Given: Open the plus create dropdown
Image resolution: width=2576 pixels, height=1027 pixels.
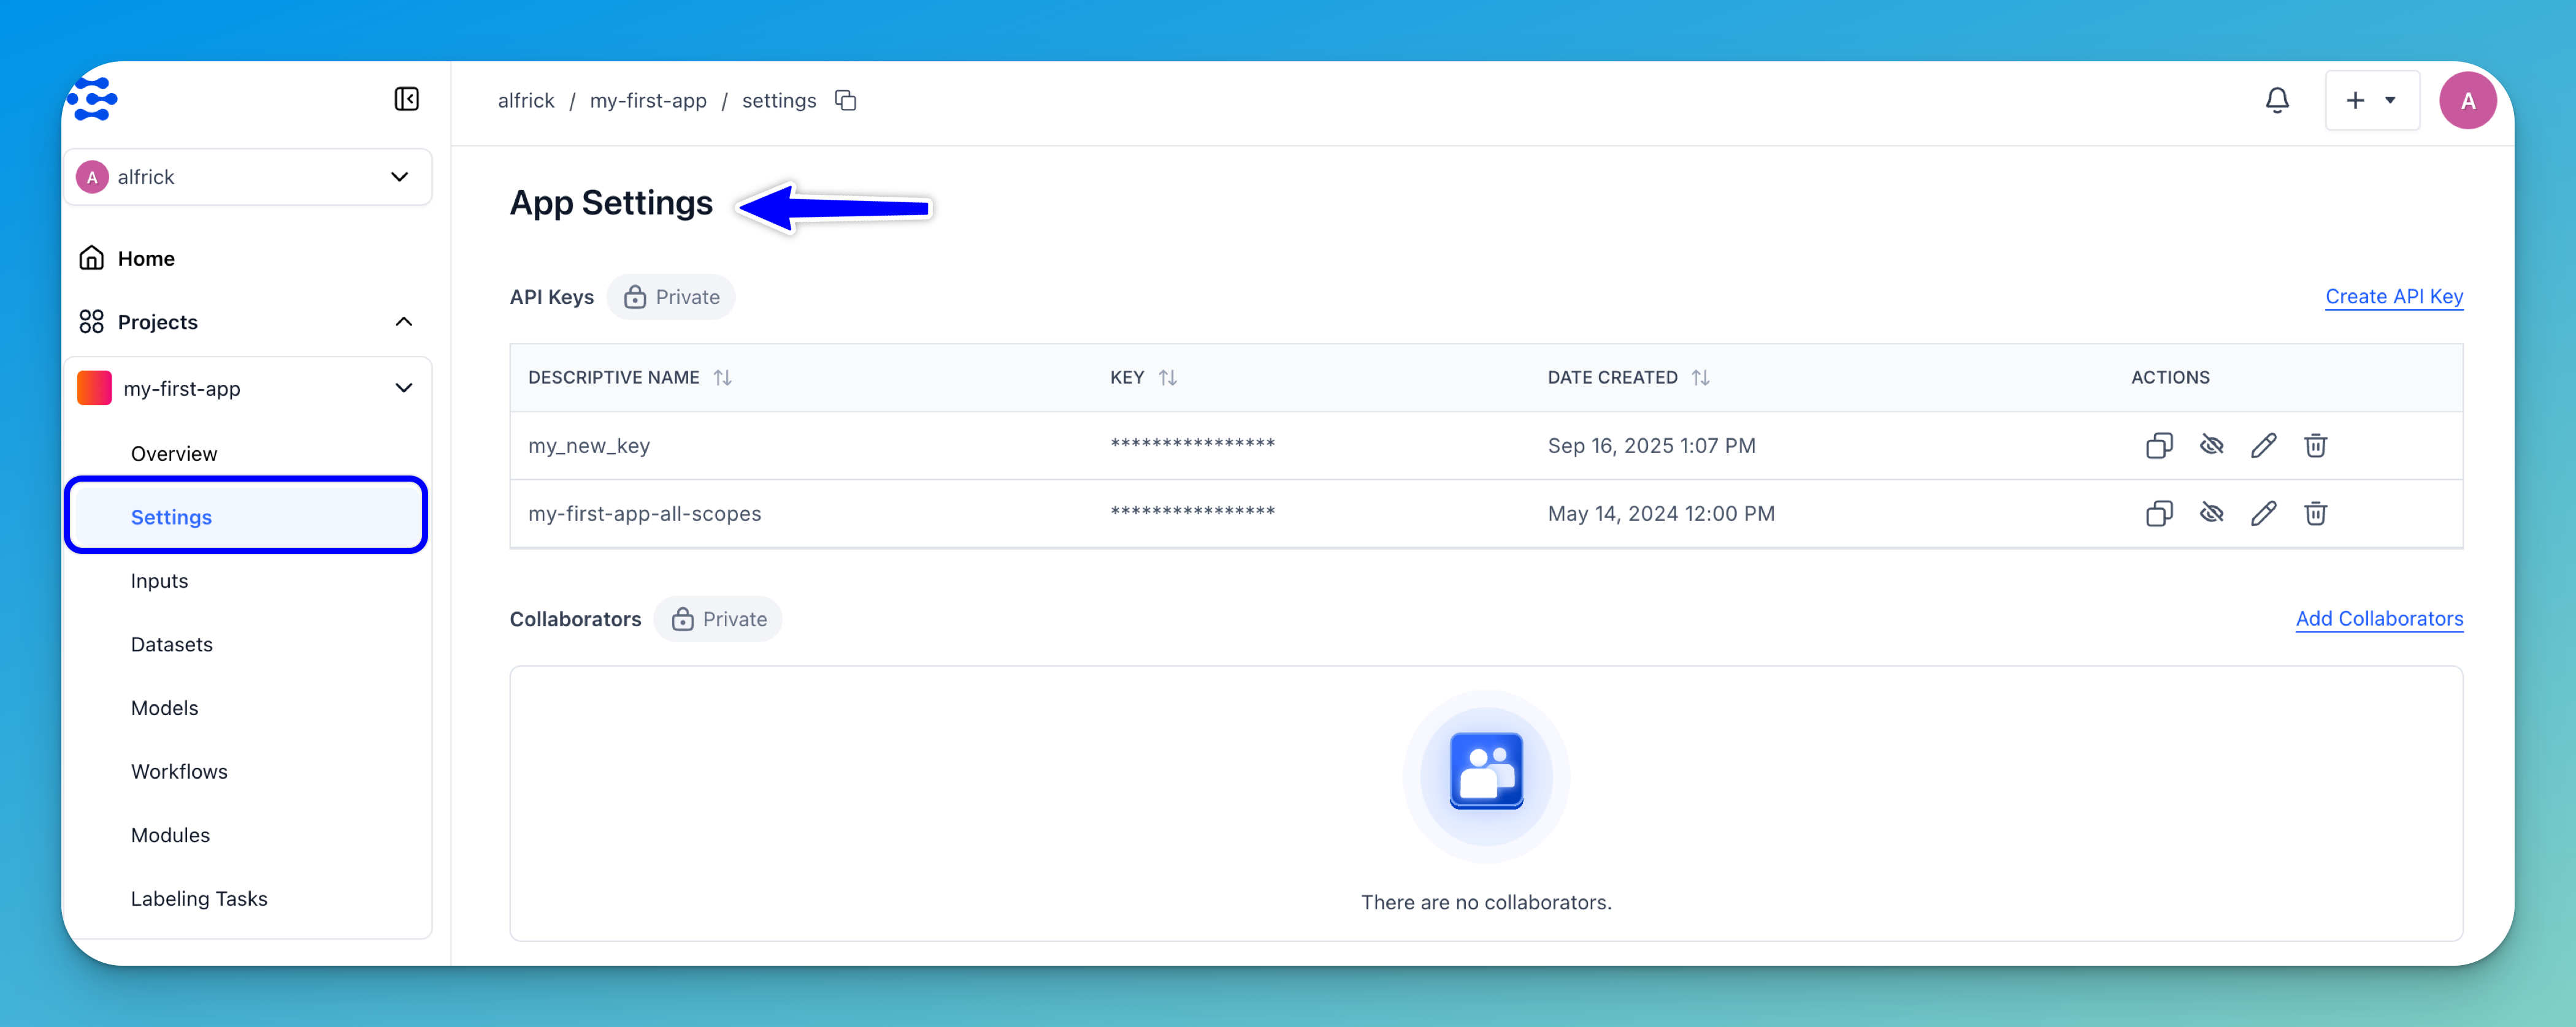Looking at the screenshot, I should coord(2371,100).
